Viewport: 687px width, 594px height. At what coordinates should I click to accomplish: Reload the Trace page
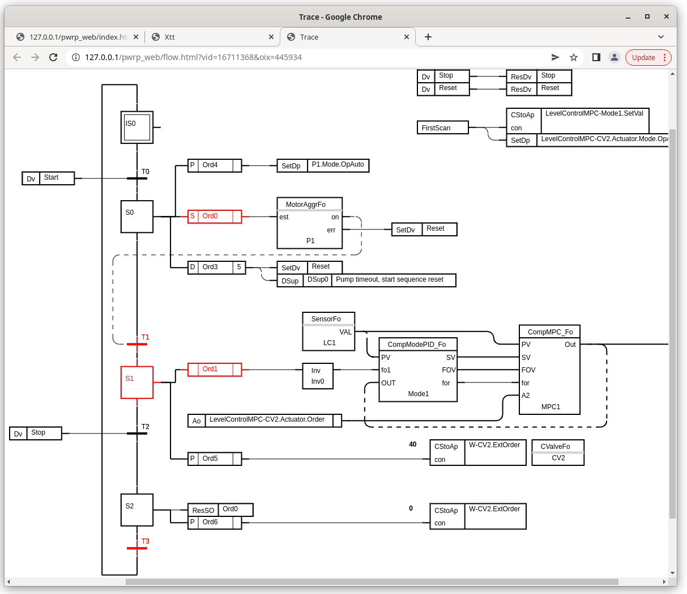(x=53, y=57)
